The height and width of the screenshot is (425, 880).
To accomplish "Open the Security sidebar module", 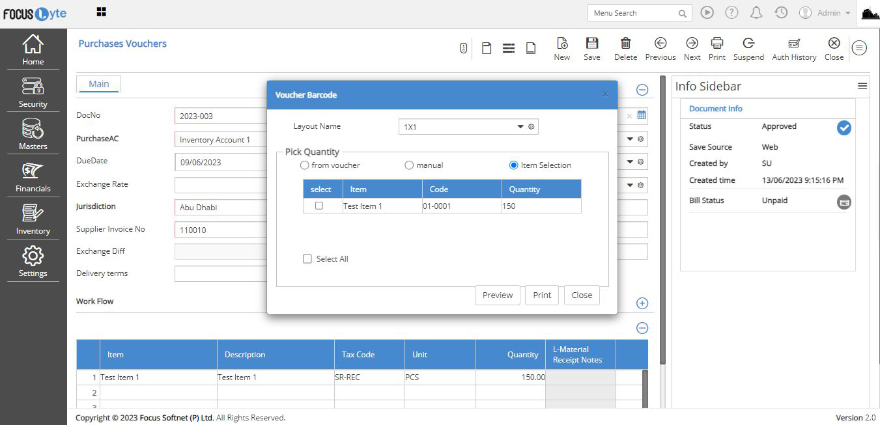I will click(33, 92).
